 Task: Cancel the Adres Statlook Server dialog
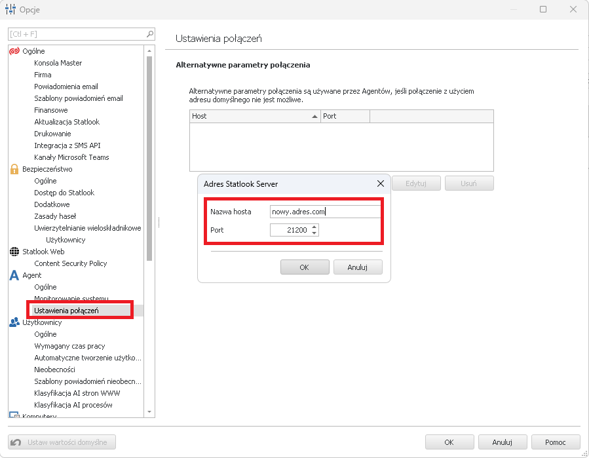[x=358, y=267]
